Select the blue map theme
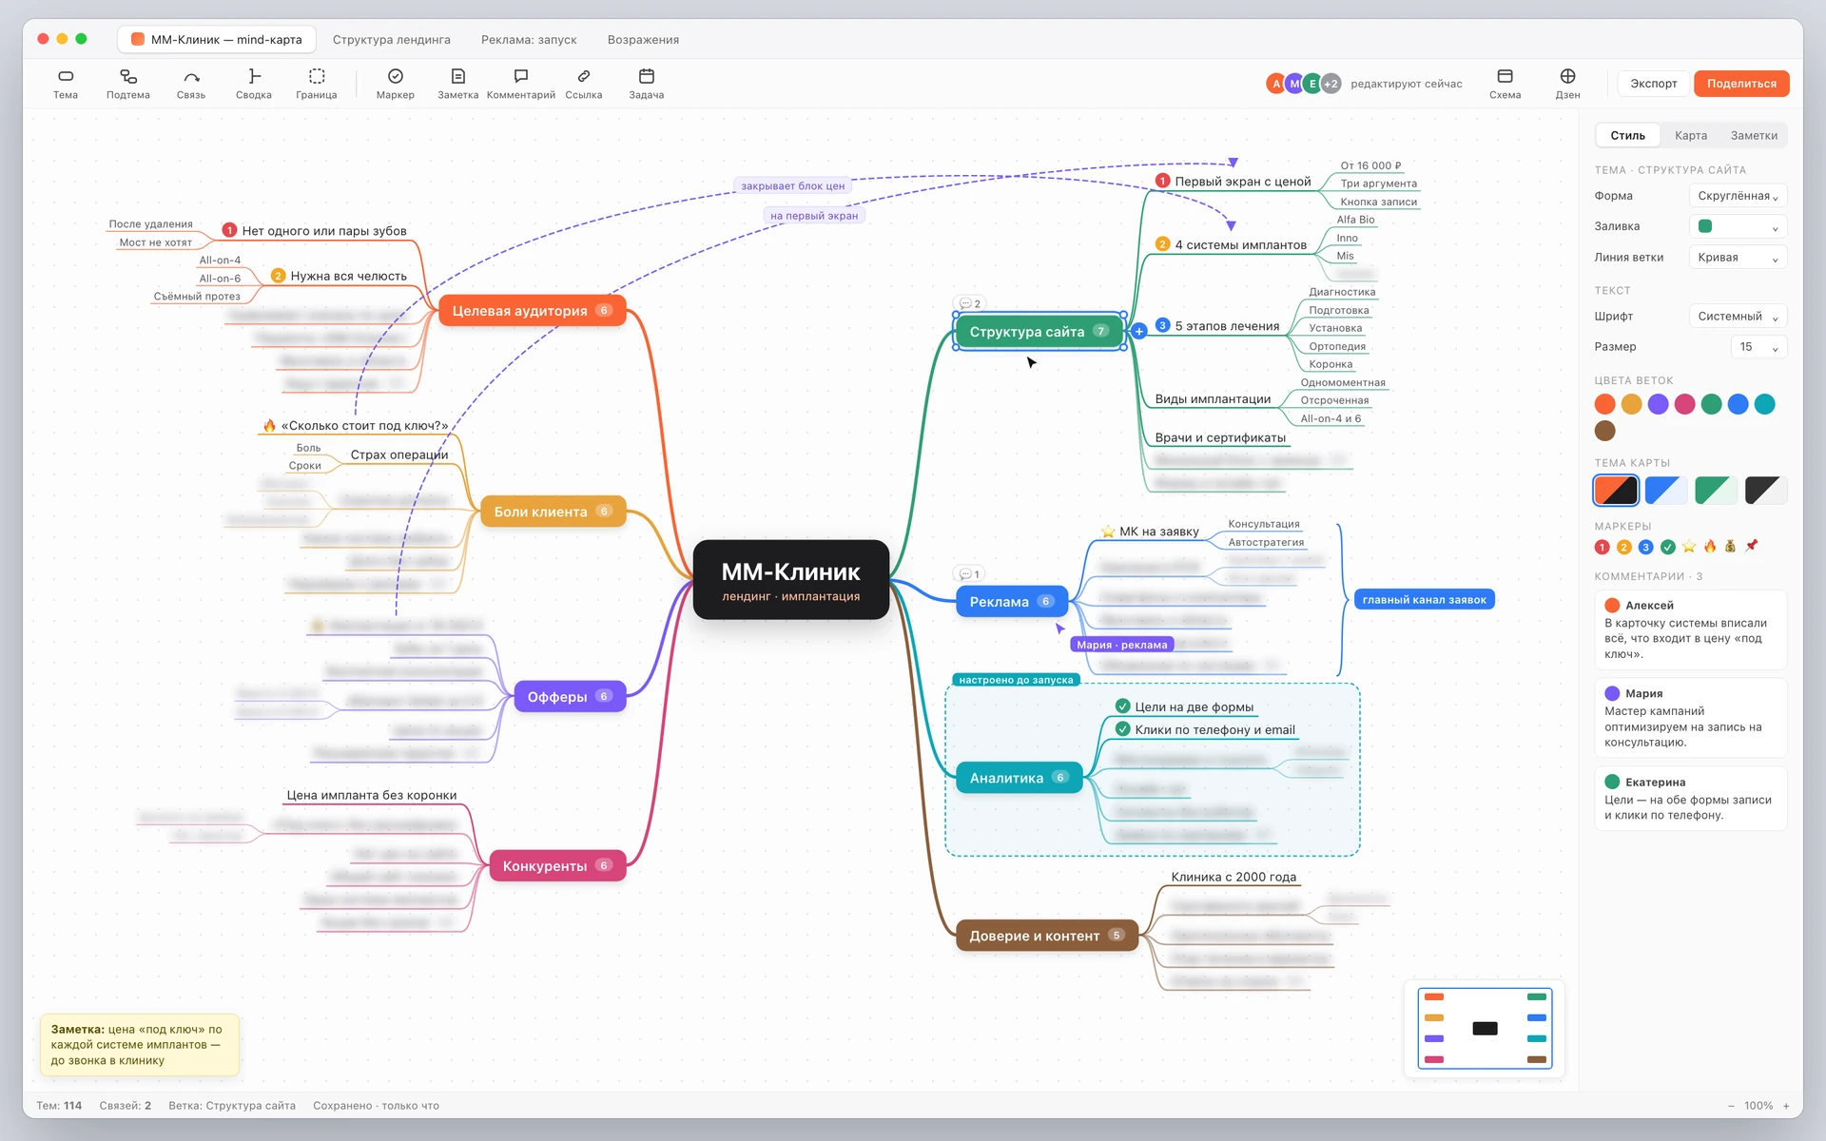Screen dimensions: 1826x1141 point(1666,491)
